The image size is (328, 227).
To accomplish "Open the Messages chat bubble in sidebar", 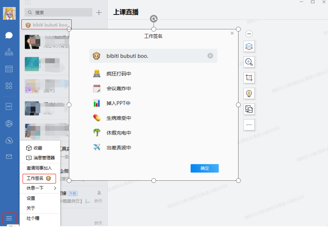I will pos(9,35).
